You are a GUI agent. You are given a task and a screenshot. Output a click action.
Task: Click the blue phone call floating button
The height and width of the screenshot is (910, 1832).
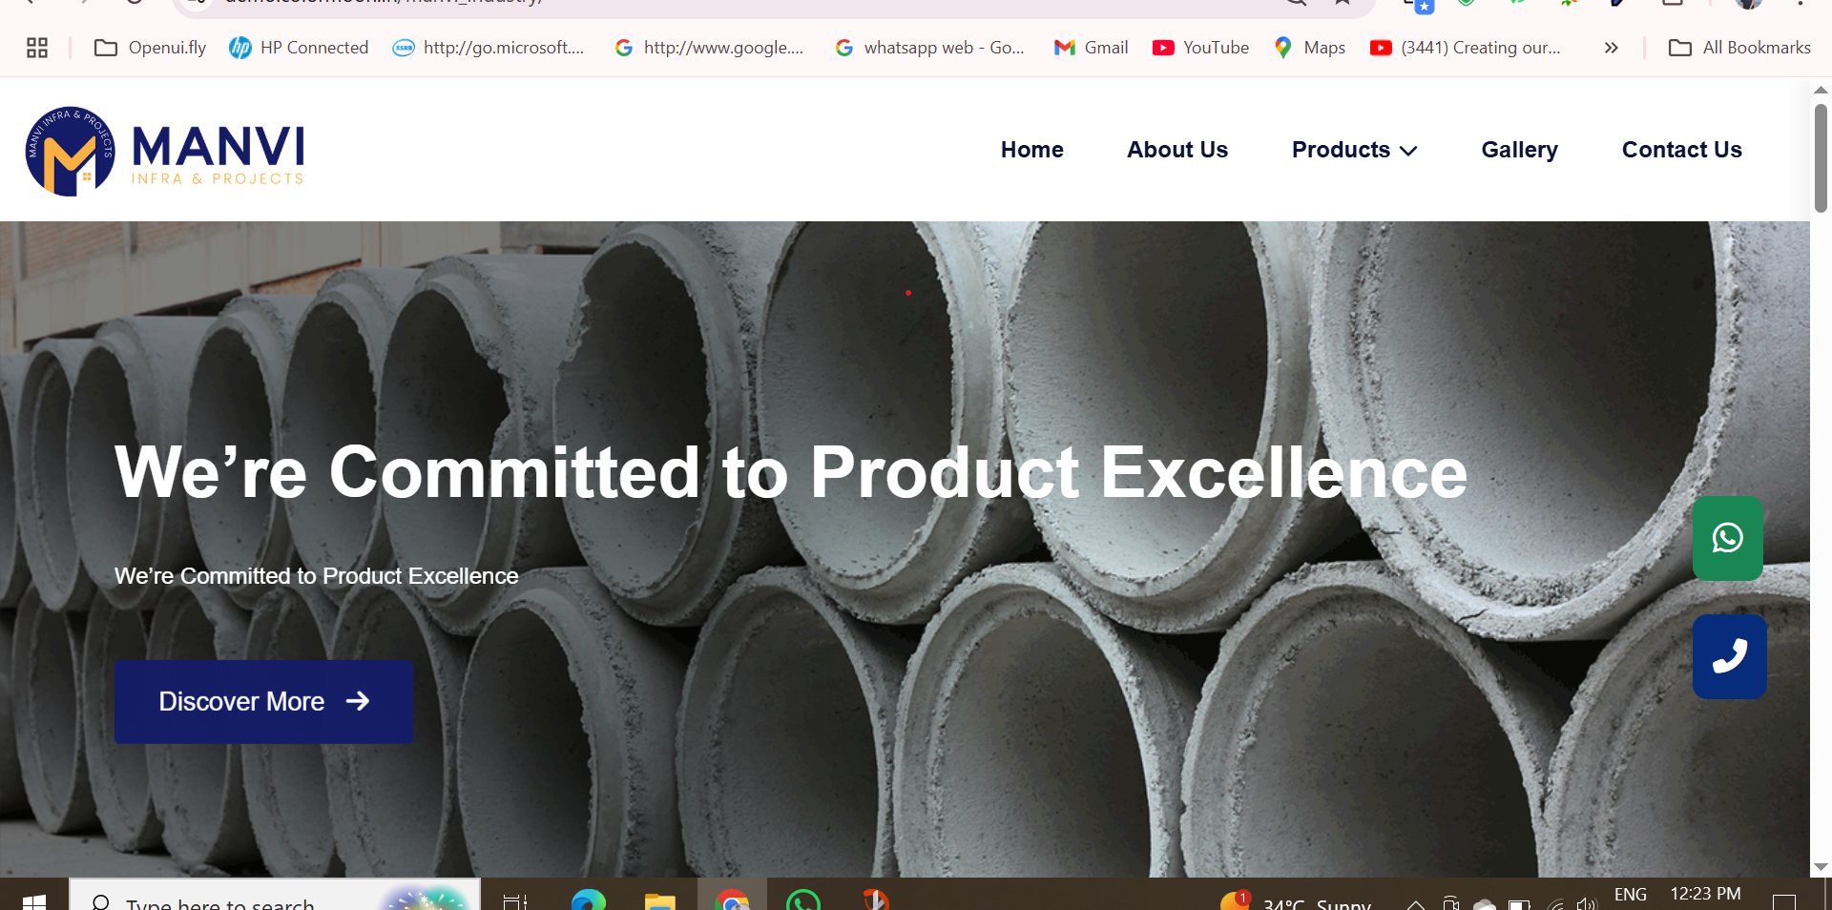[1729, 656]
